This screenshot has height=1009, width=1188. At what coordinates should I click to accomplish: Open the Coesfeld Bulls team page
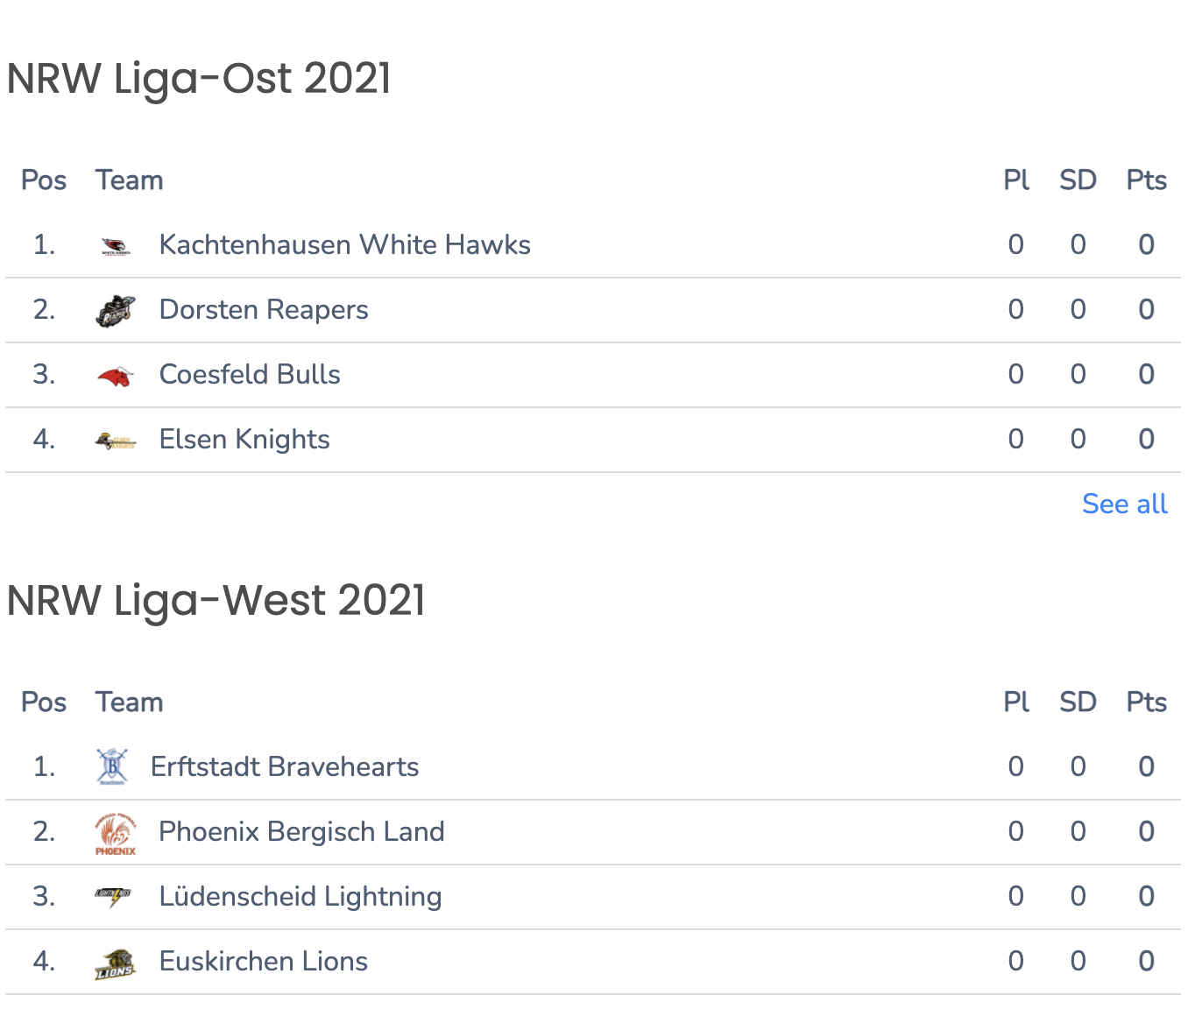250,374
